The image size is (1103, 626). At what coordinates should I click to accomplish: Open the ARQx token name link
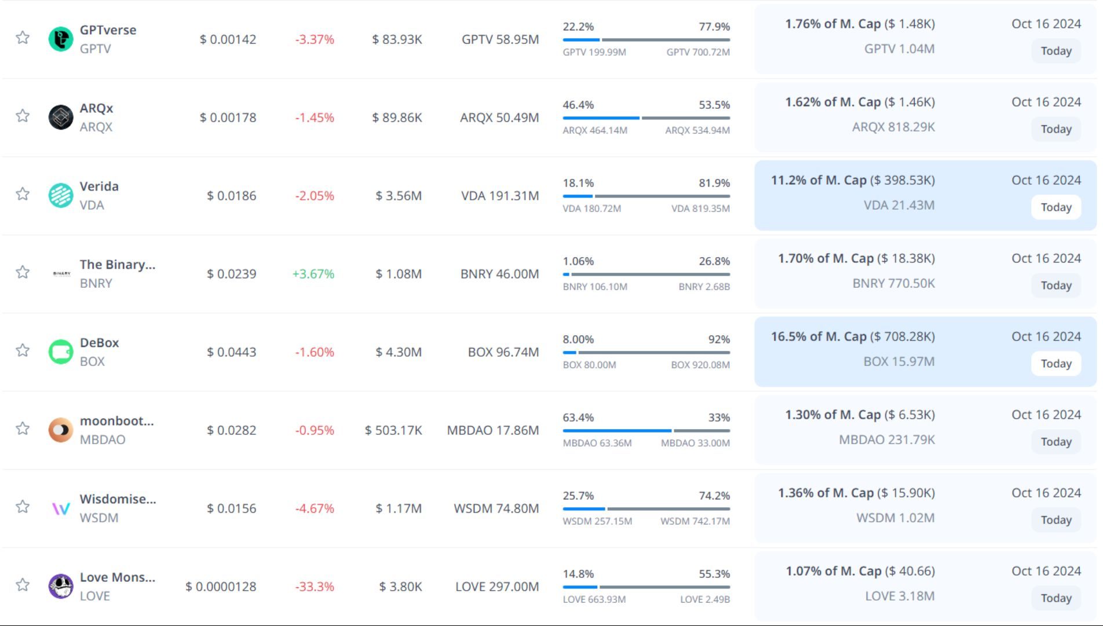[96, 108]
